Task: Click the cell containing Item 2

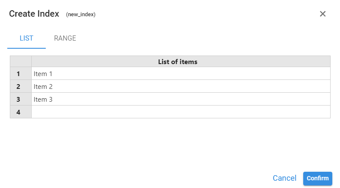Action: tap(180, 86)
